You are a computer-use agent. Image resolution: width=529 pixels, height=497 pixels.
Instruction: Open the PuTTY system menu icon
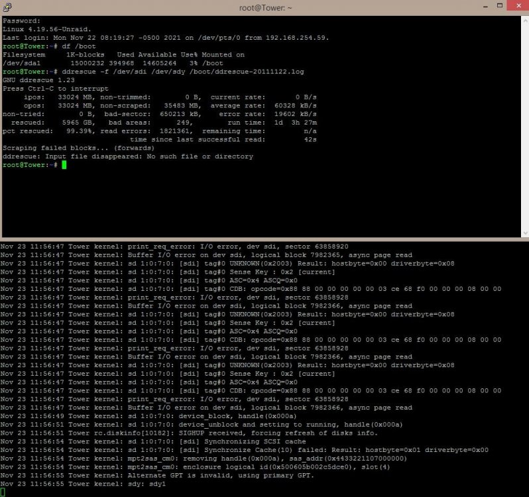coord(7,7)
